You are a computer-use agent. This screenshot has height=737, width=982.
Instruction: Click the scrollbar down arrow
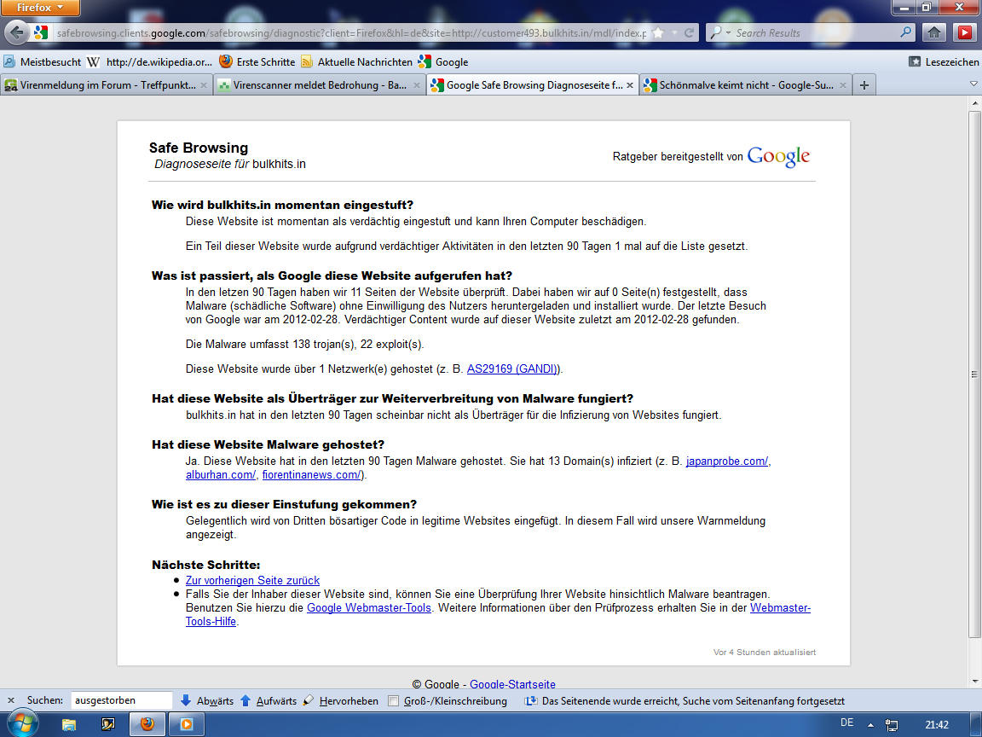click(973, 682)
